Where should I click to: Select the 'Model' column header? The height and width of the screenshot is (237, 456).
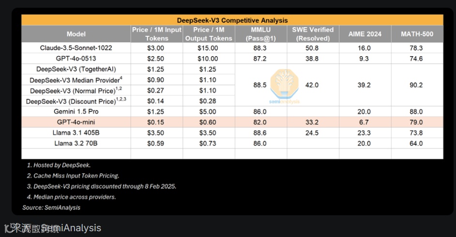[76, 34]
